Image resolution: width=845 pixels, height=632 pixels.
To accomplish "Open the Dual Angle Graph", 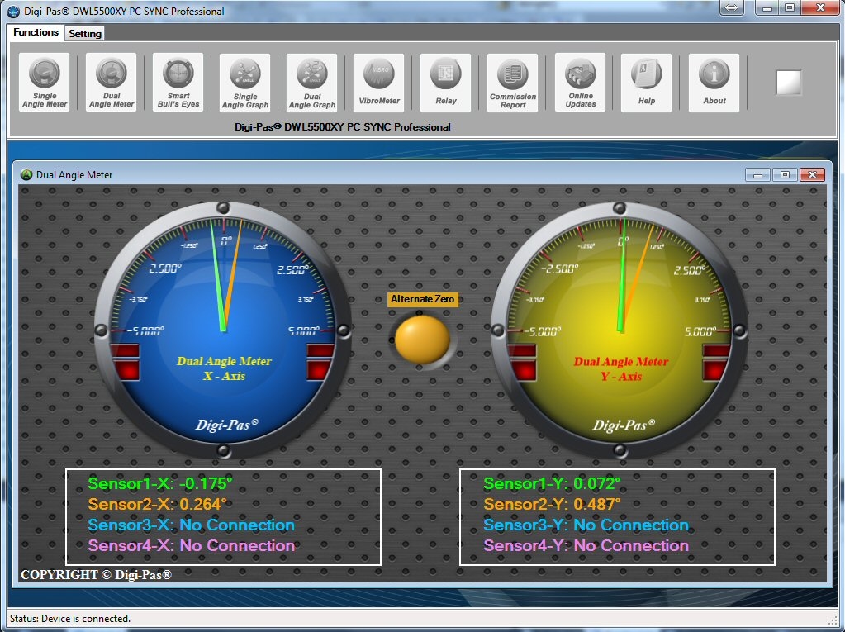I will [x=312, y=83].
